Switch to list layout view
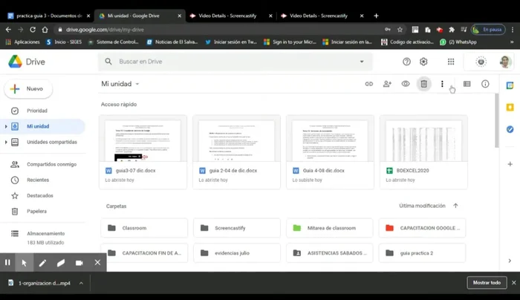The height and width of the screenshot is (300, 520). coord(467,84)
